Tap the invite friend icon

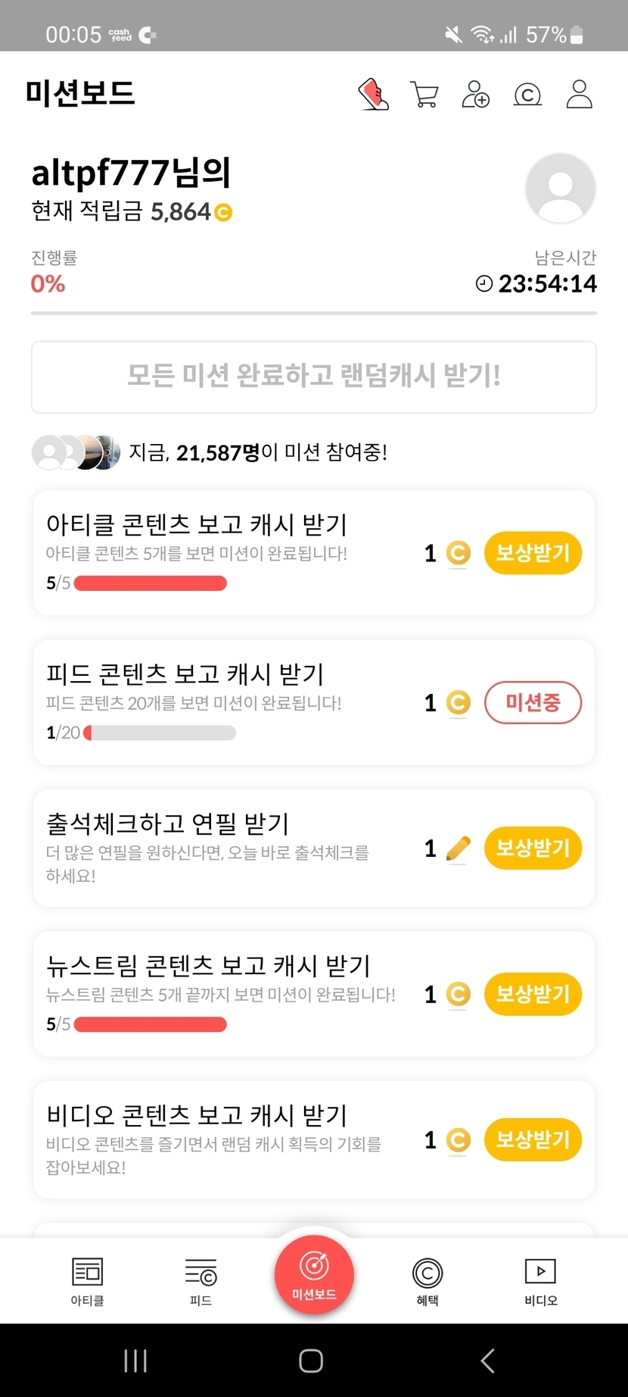[475, 95]
